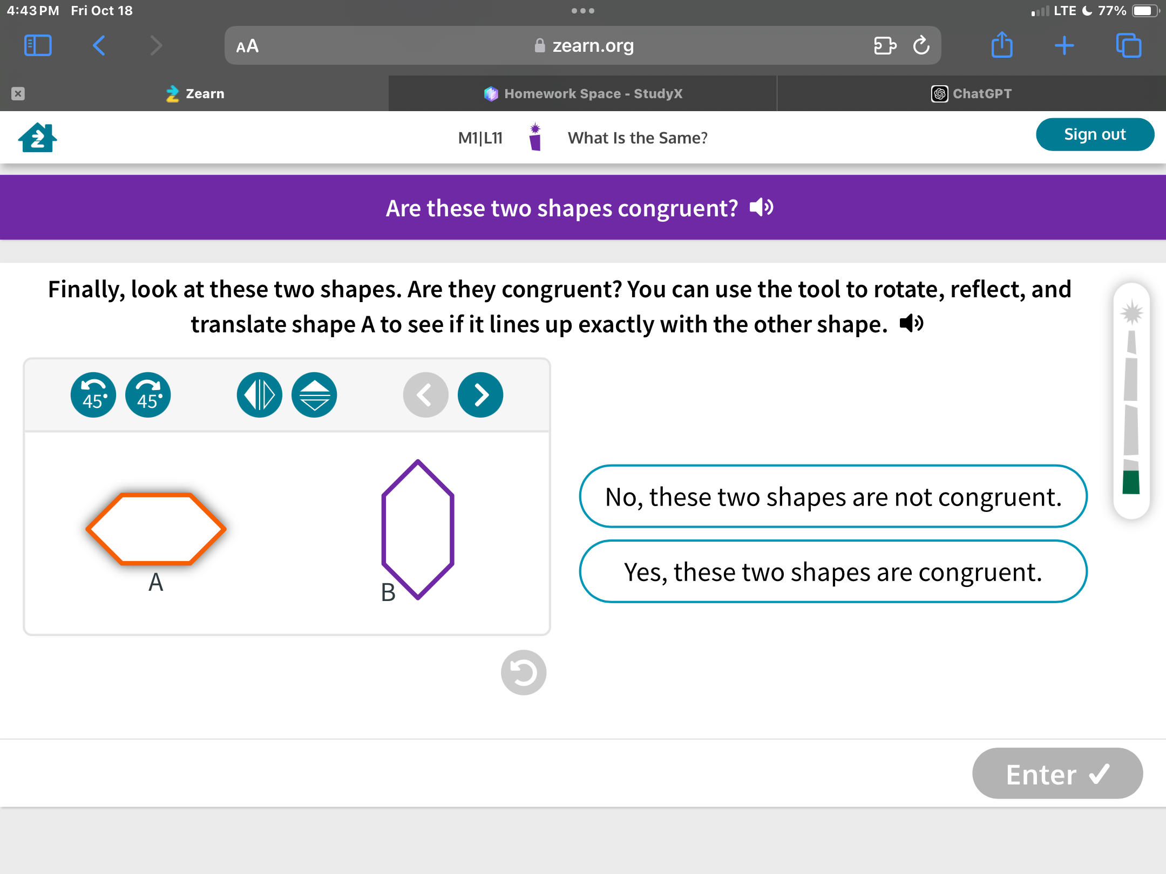1166x874 pixels.
Task: Go to the Zearn home page
Action: click(37, 138)
